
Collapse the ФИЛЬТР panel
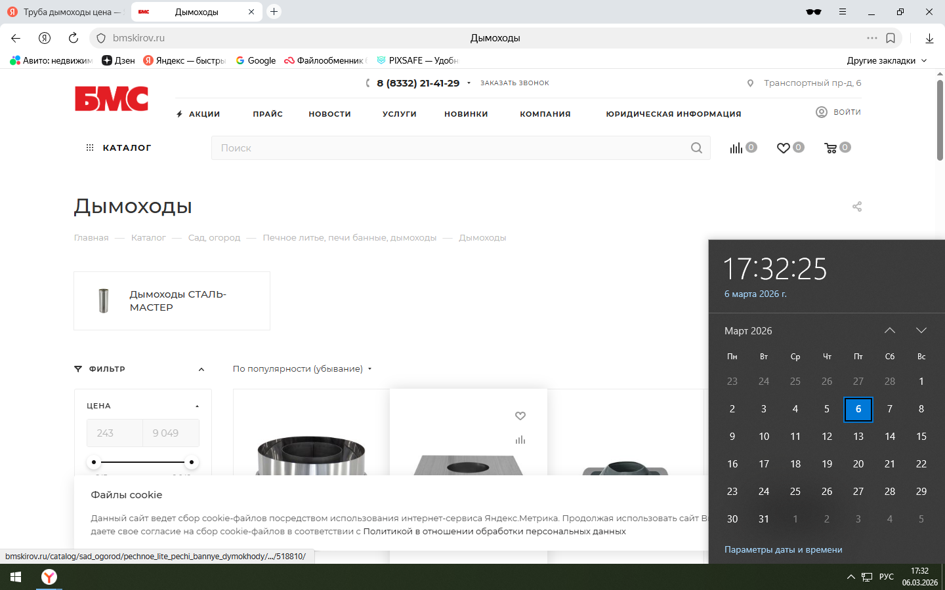pyautogui.click(x=201, y=369)
